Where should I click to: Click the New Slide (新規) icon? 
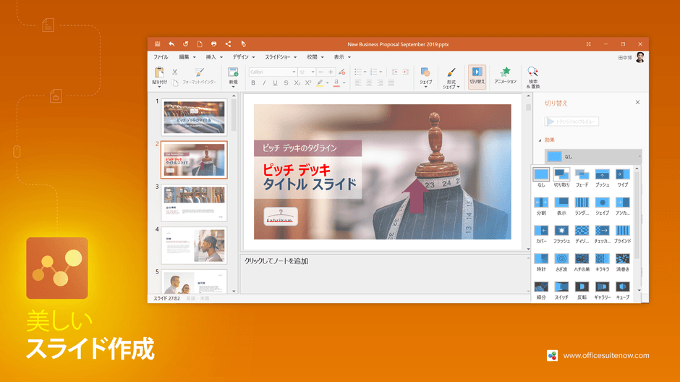[x=233, y=72]
